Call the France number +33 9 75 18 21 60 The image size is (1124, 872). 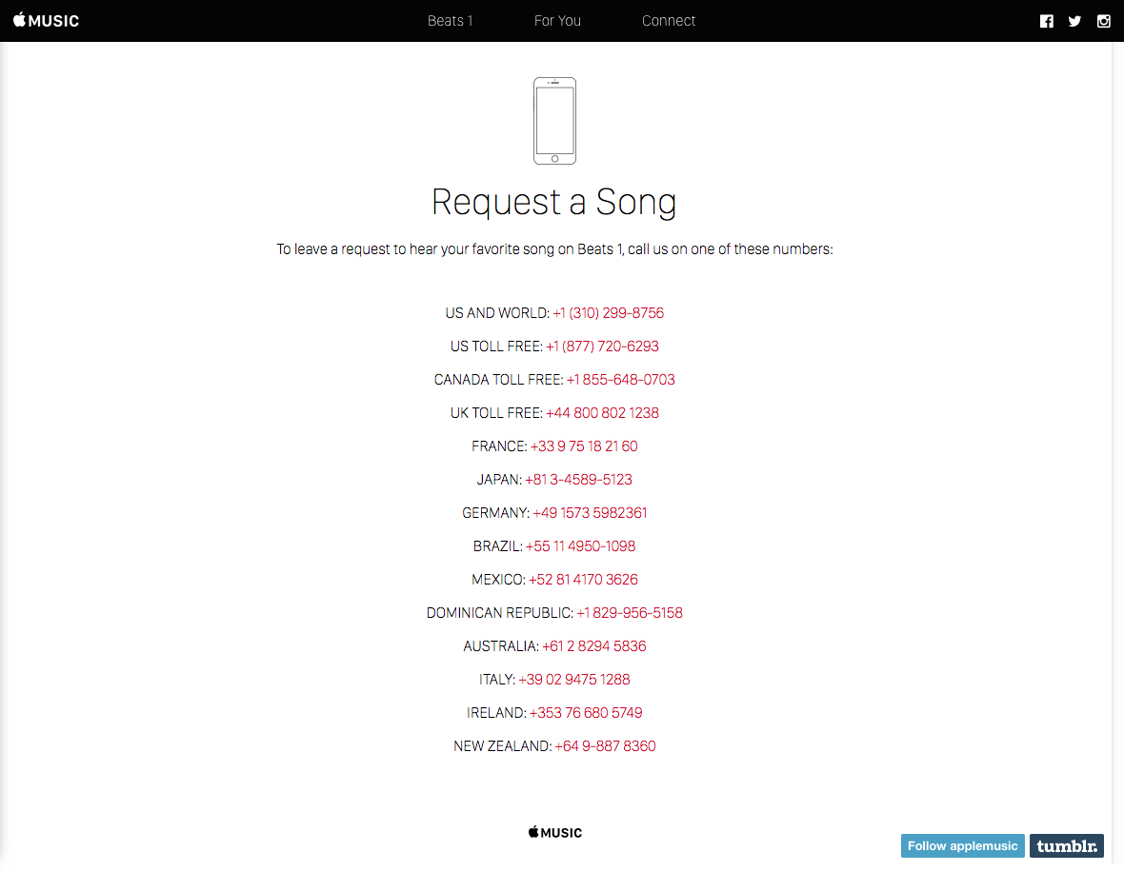pos(584,446)
